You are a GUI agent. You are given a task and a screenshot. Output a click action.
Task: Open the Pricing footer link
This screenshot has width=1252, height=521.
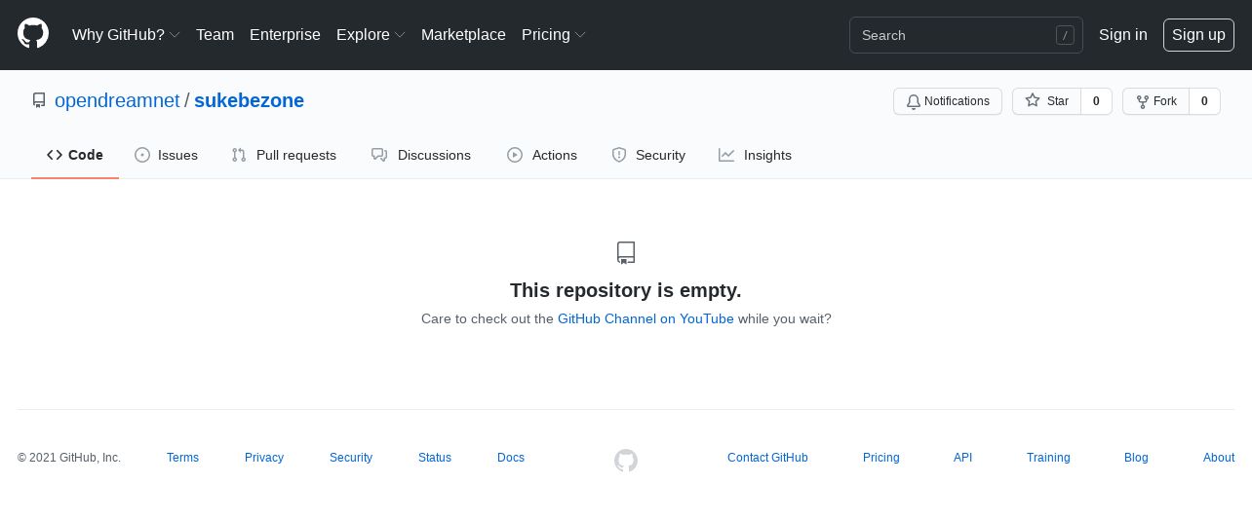pos(881,458)
